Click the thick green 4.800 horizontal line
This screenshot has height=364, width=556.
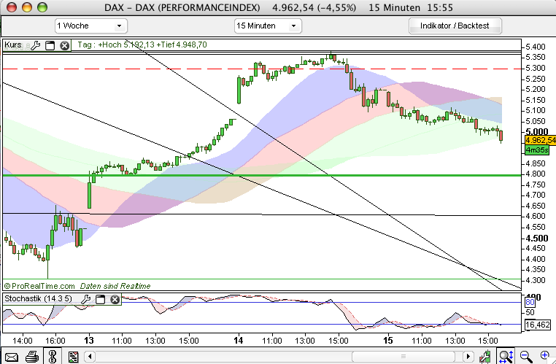point(262,176)
